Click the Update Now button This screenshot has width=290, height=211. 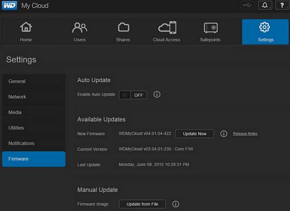coord(194,134)
